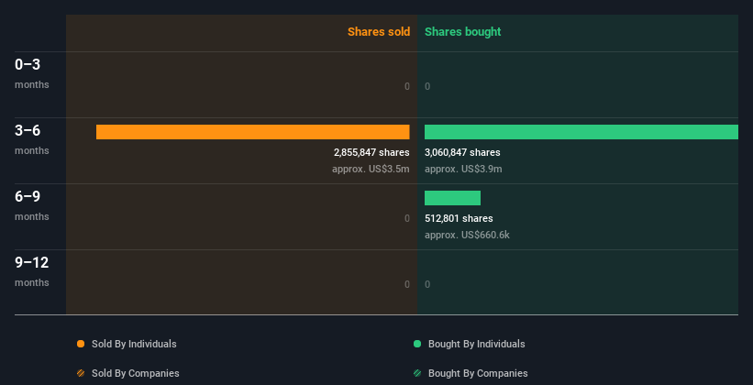753x385 pixels.
Task: Select the 6–9 months row label
Action: (x=32, y=205)
